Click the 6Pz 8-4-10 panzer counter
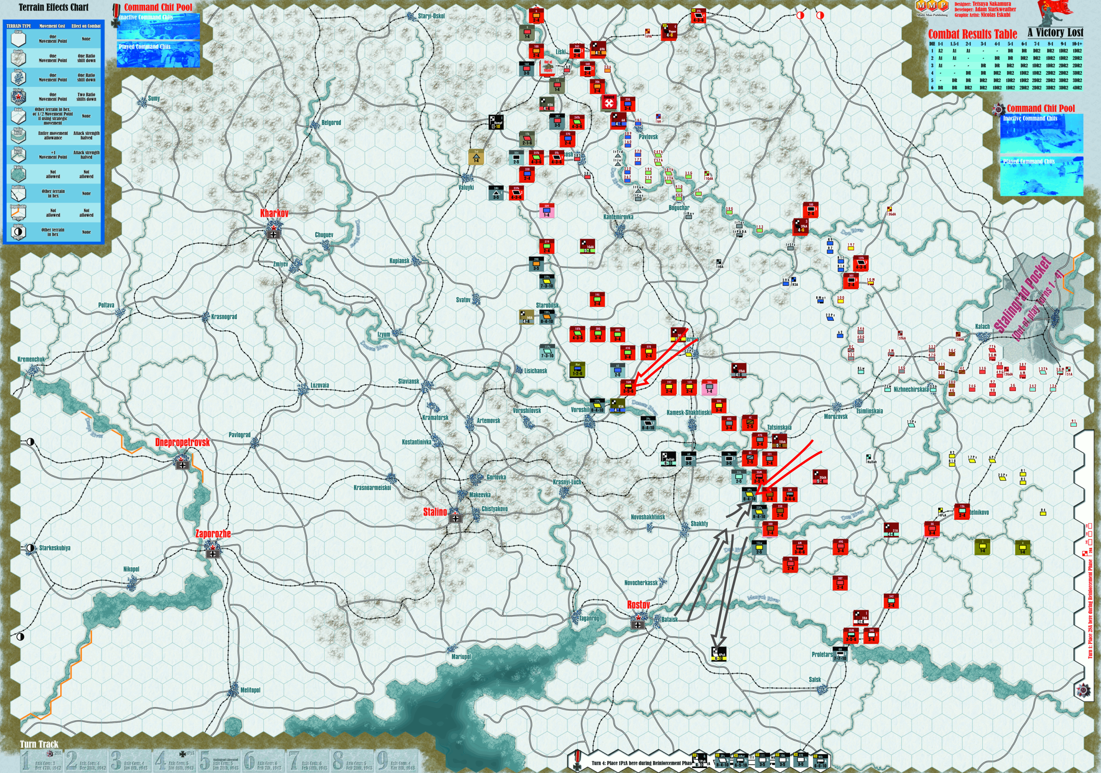 [x=749, y=494]
